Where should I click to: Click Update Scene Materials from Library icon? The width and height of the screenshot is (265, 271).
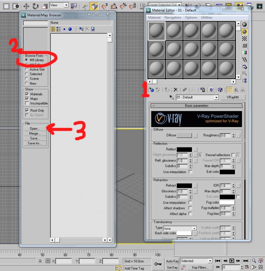(81, 29)
